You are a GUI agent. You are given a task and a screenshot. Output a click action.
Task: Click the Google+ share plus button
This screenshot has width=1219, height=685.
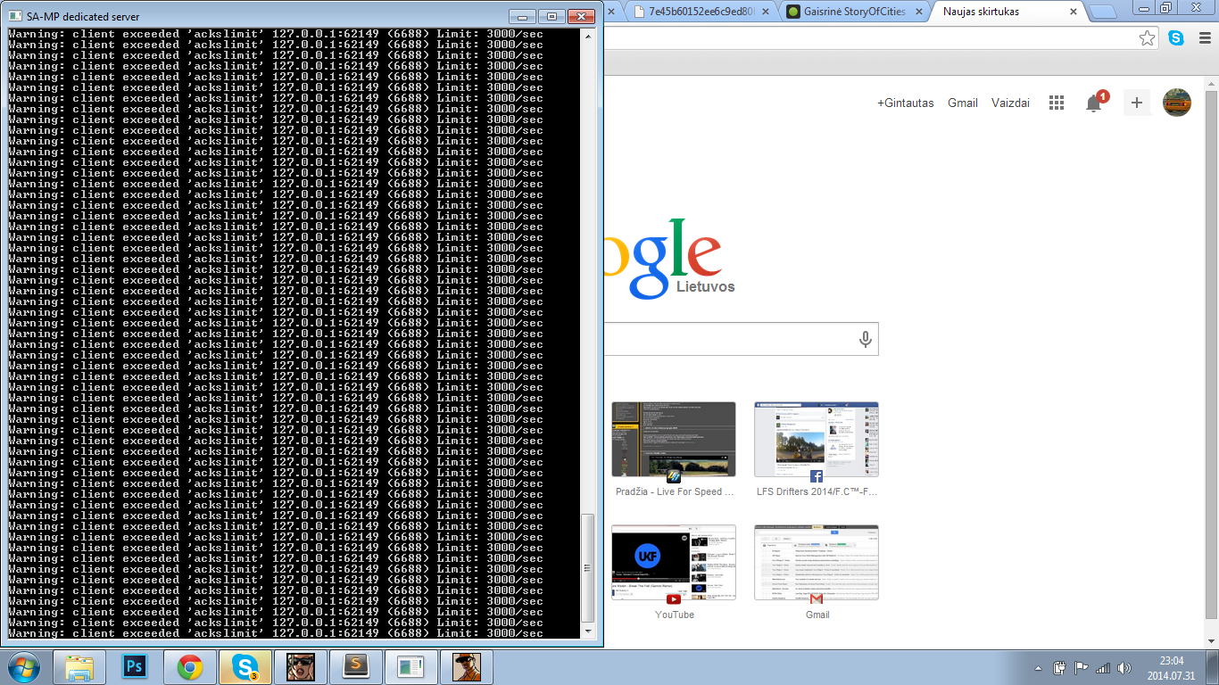point(1136,103)
